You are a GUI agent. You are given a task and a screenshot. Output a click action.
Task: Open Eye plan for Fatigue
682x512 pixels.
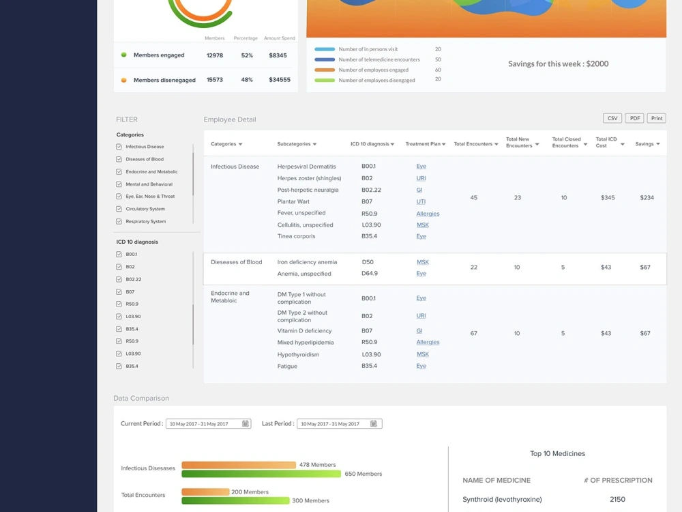tap(421, 366)
